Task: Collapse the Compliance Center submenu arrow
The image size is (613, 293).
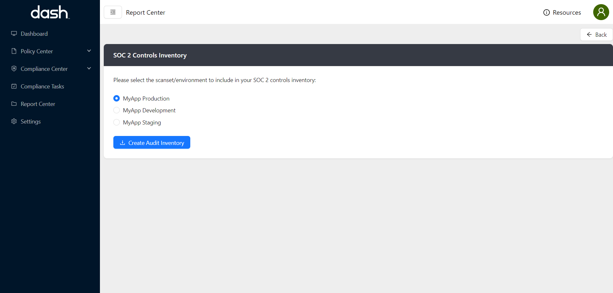Action: (x=89, y=68)
